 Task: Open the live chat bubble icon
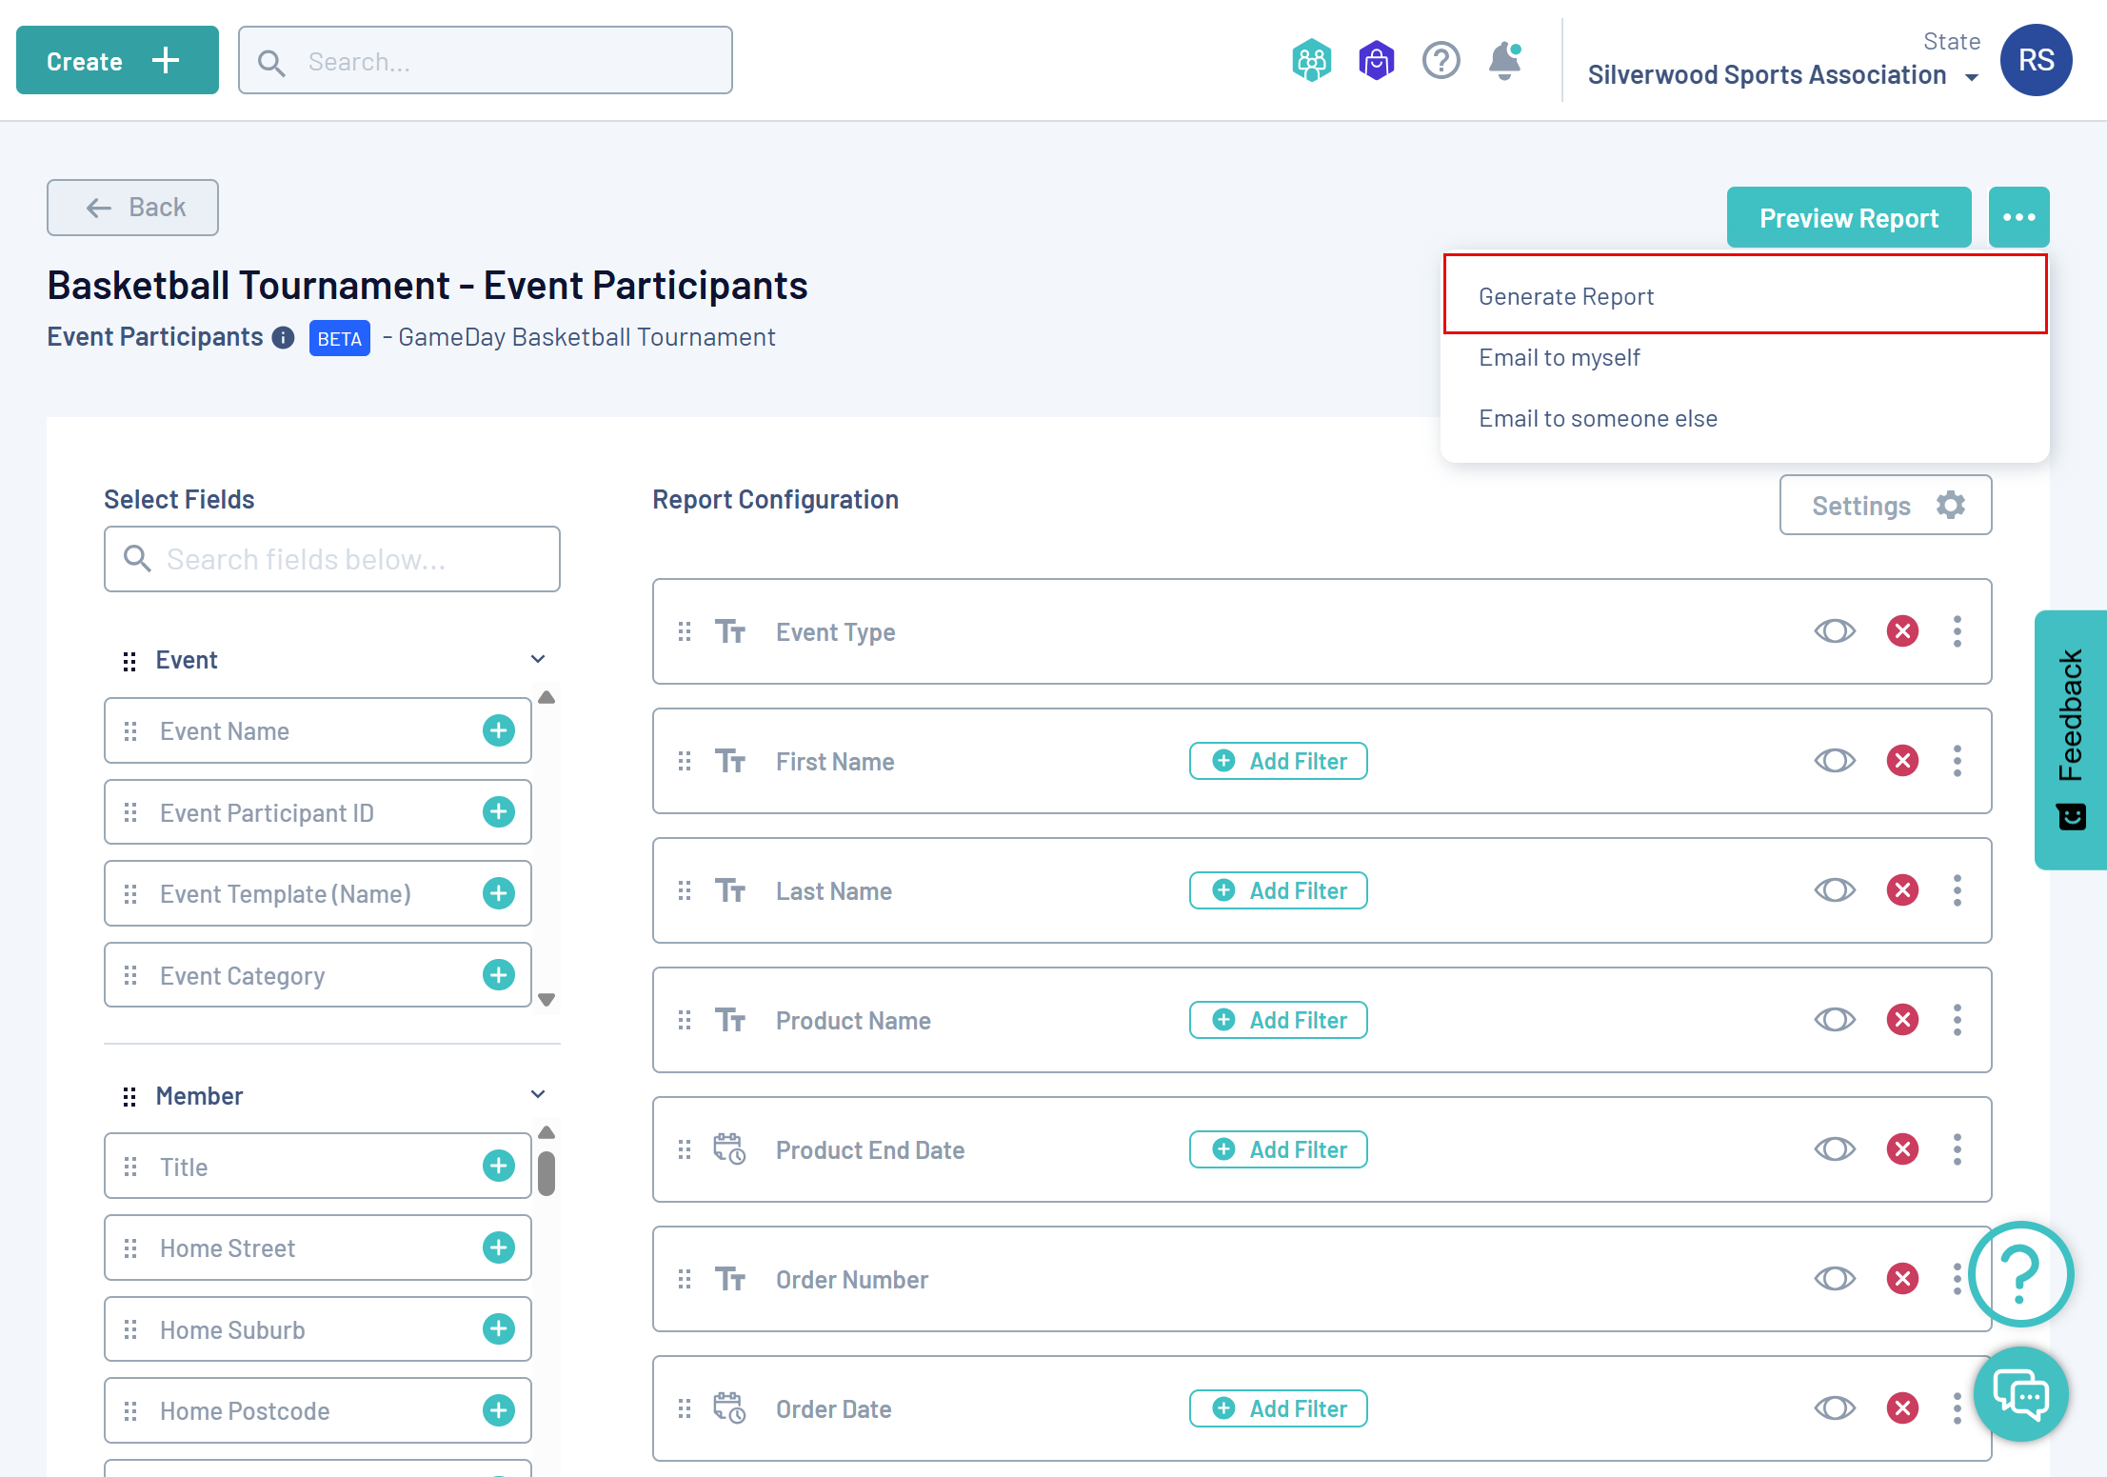[2020, 1395]
